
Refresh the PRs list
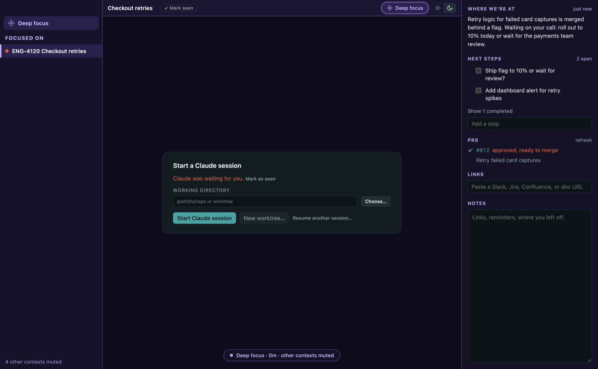point(583,140)
